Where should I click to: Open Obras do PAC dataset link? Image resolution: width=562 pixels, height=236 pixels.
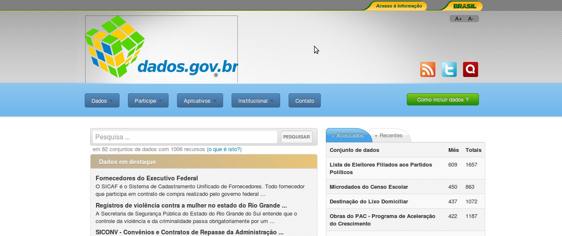(x=382, y=220)
